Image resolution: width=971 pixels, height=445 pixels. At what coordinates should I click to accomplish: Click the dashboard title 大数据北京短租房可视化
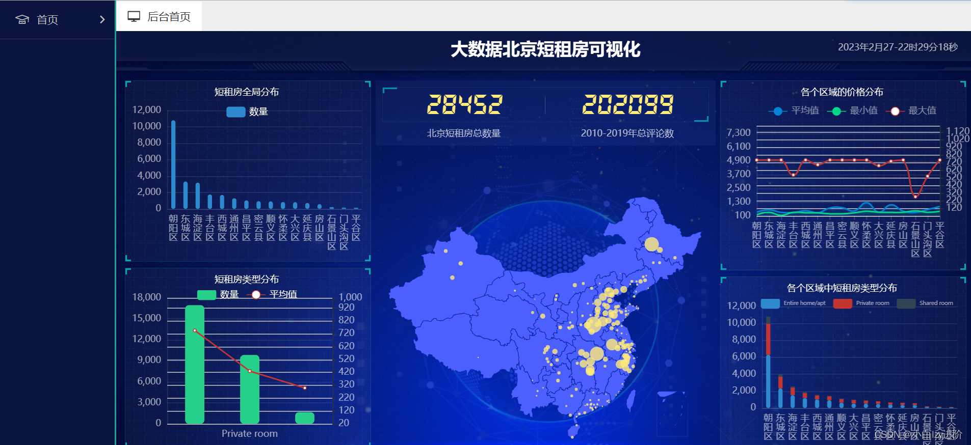click(545, 49)
